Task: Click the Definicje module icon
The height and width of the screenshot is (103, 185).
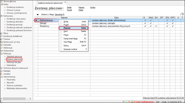Action: tap(2, 54)
